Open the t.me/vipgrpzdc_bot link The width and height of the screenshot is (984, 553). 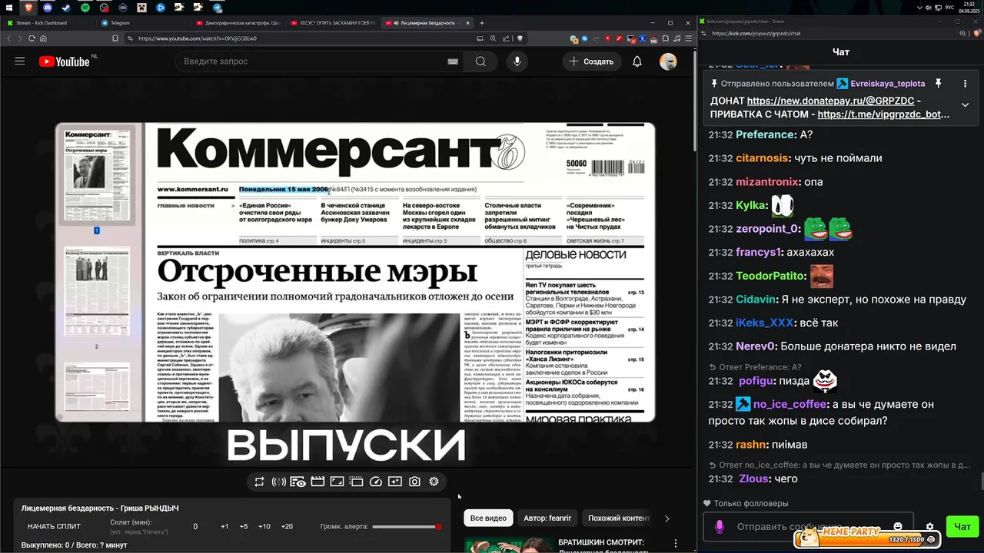(x=883, y=114)
